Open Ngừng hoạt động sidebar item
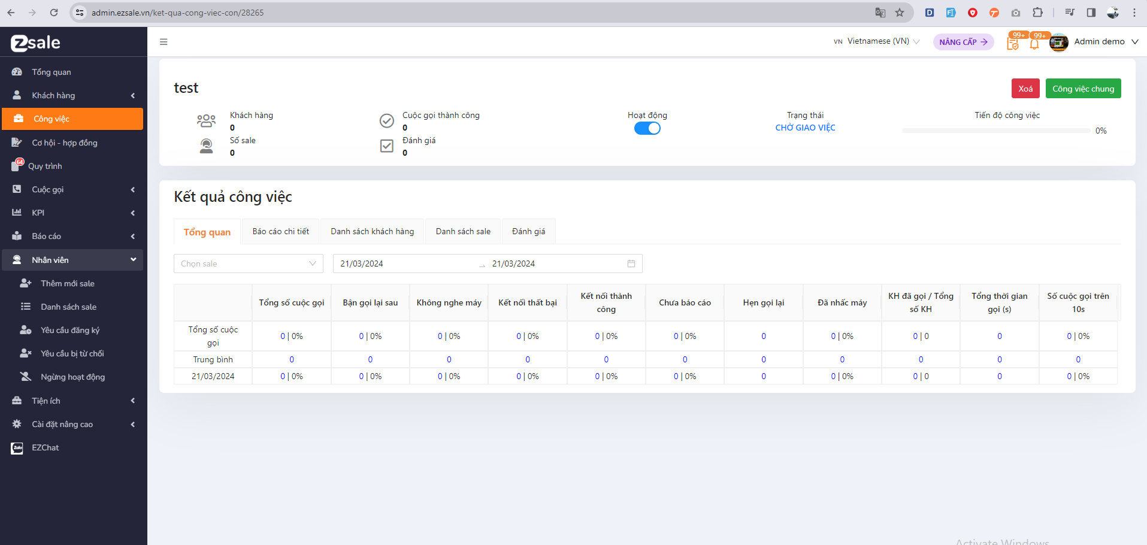The image size is (1147, 545). pyautogui.click(x=72, y=377)
